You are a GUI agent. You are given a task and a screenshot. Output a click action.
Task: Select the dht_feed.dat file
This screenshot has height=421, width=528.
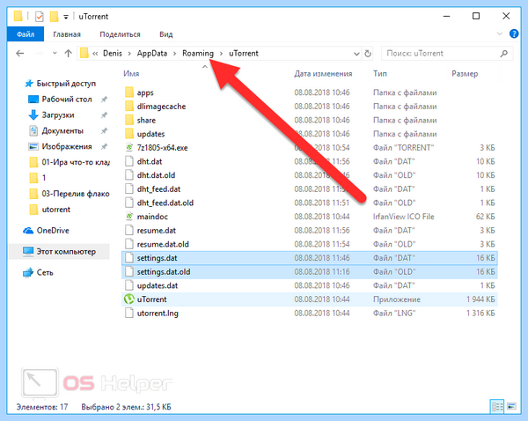pos(158,189)
